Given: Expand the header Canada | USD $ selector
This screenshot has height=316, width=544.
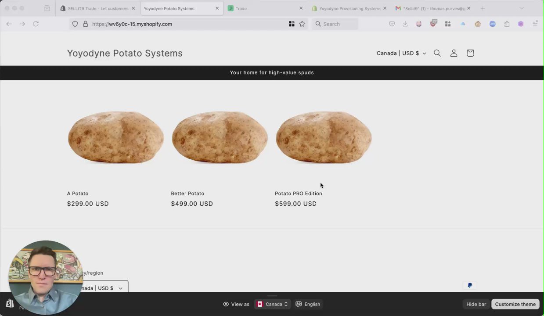Looking at the screenshot, I should [401, 53].
